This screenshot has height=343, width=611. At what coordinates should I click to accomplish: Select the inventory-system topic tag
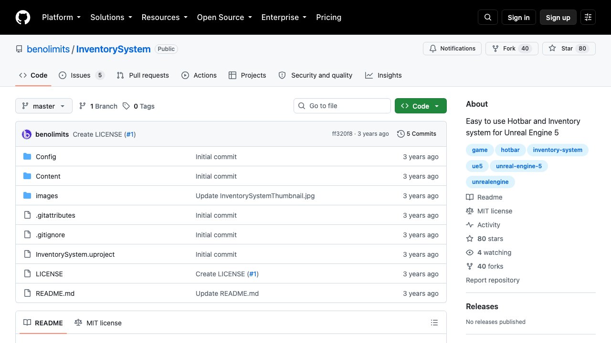pyautogui.click(x=558, y=150)
